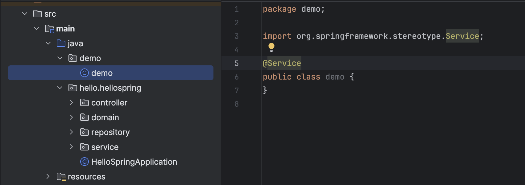Collapse the hello.hellospring package

point(60,88)
